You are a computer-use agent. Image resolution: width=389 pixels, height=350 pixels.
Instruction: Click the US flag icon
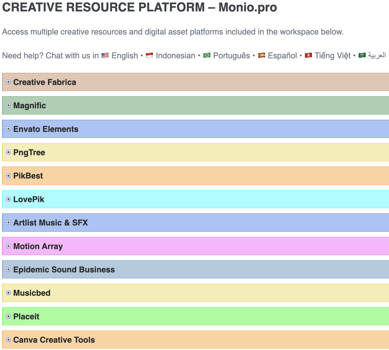tap(105, 55)
